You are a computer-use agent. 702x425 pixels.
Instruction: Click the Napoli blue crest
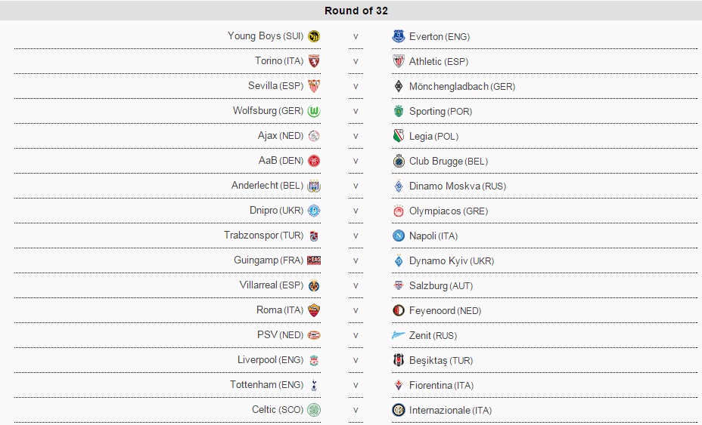tap(399, 236)
